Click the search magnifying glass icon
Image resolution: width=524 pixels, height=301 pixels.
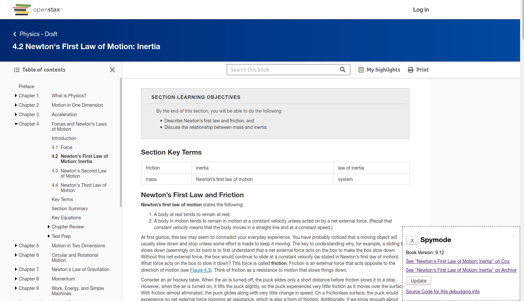coord(343,69)
